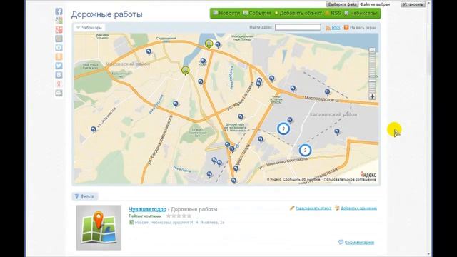The image size is (457, 257).
Task: Open RSS feed icon above the map
Action: point(328,28)
